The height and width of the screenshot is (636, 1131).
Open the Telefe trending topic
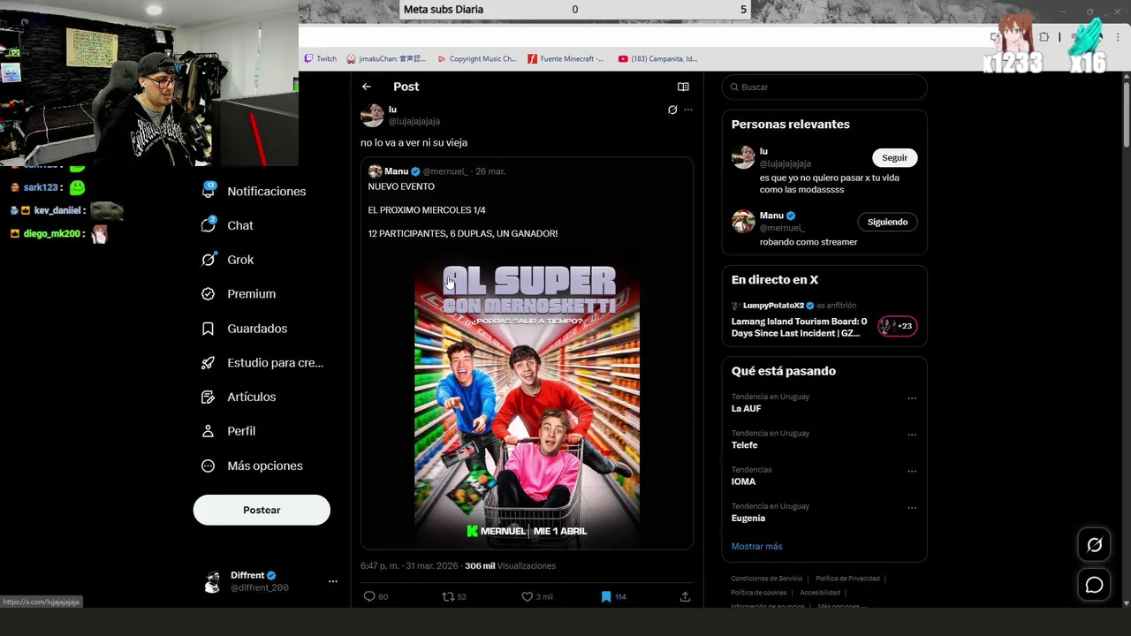[x=744, y=445]
